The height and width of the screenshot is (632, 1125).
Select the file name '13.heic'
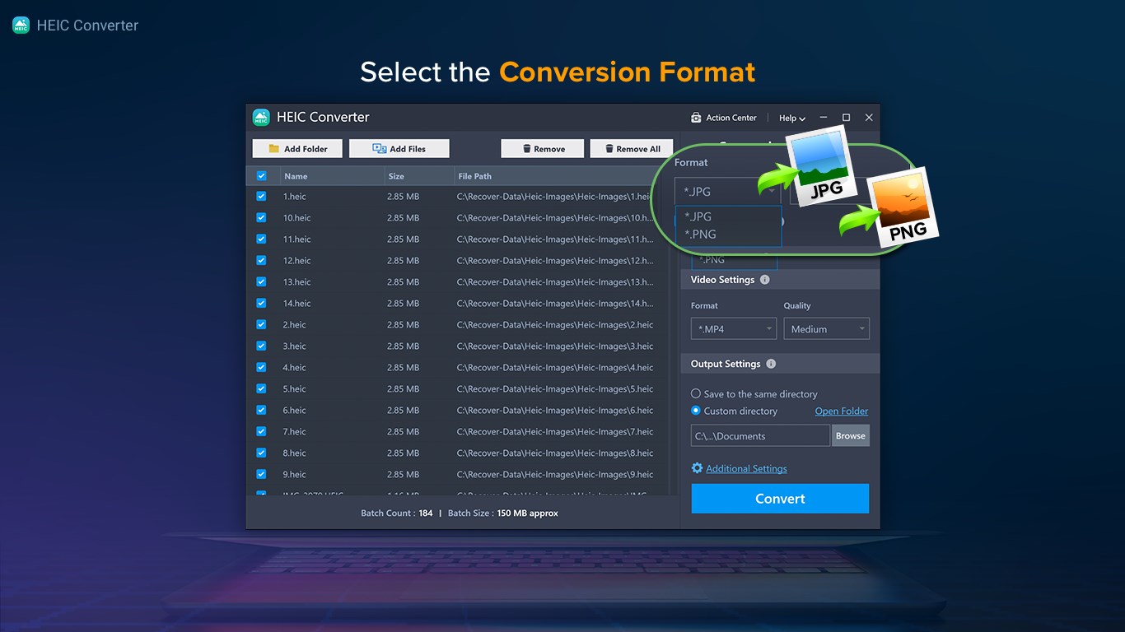pyautogui.click(x=297, y=282)
